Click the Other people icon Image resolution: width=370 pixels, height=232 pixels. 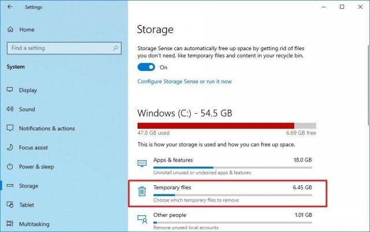142,219
